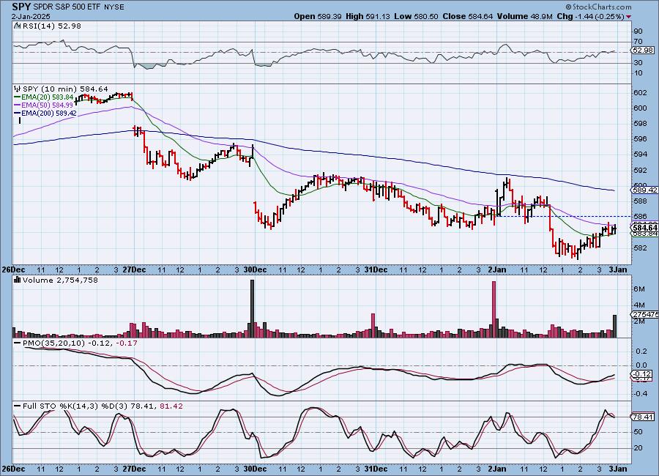Click the RSI(14) legend line icon

(x=18, y=26)
